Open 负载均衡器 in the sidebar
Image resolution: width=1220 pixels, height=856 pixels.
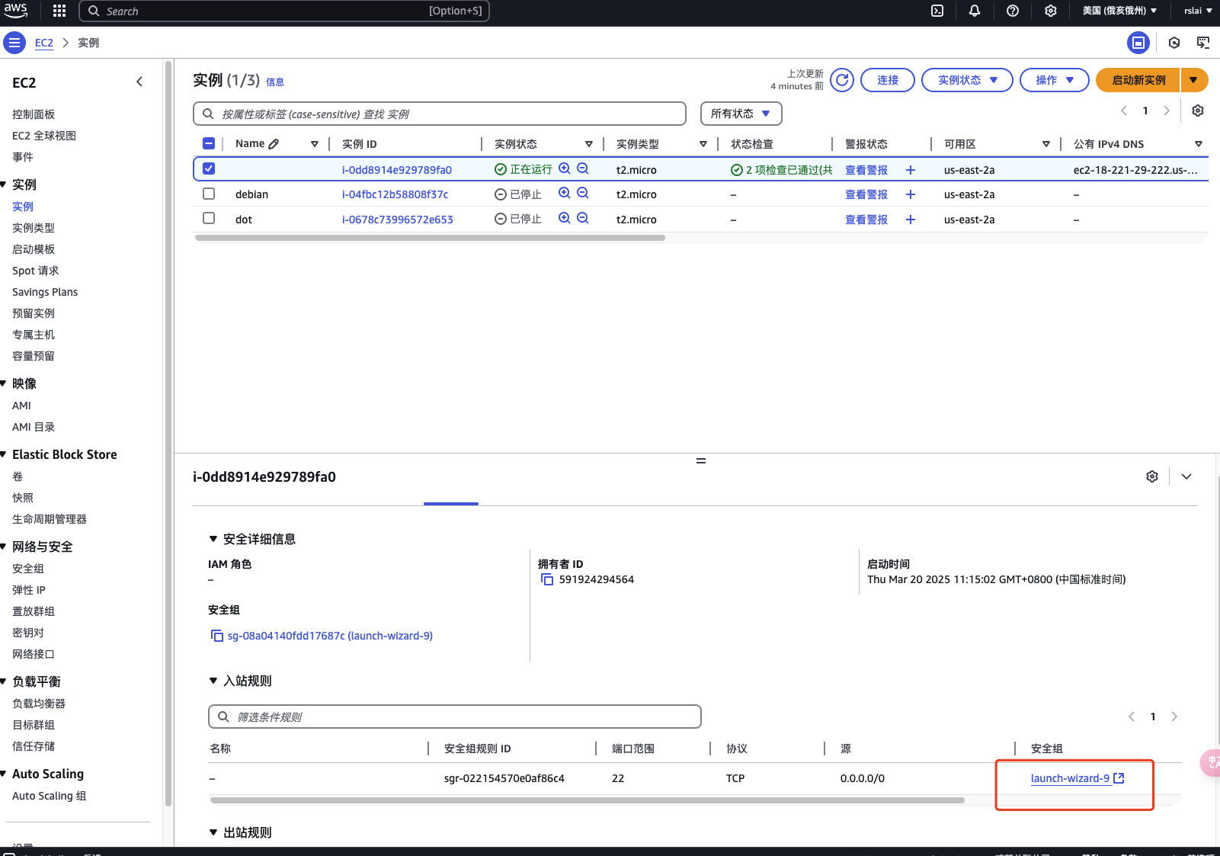[x=39, y=704]
